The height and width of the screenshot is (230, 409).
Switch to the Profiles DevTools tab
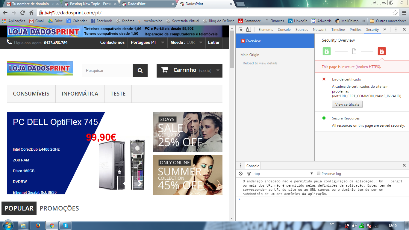tap(355, 30)
